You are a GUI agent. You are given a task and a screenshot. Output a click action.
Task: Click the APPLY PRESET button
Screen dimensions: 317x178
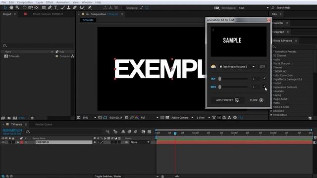tap(227, 100)
